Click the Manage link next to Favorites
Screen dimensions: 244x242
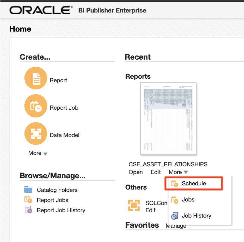click(x=176, y=226)
